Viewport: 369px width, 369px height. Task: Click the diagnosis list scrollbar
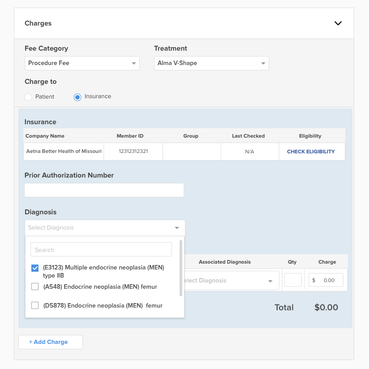pos(181,268)
